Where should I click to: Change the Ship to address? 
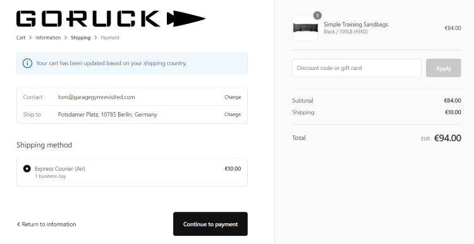pyautogui.click(x=233, y=115)
